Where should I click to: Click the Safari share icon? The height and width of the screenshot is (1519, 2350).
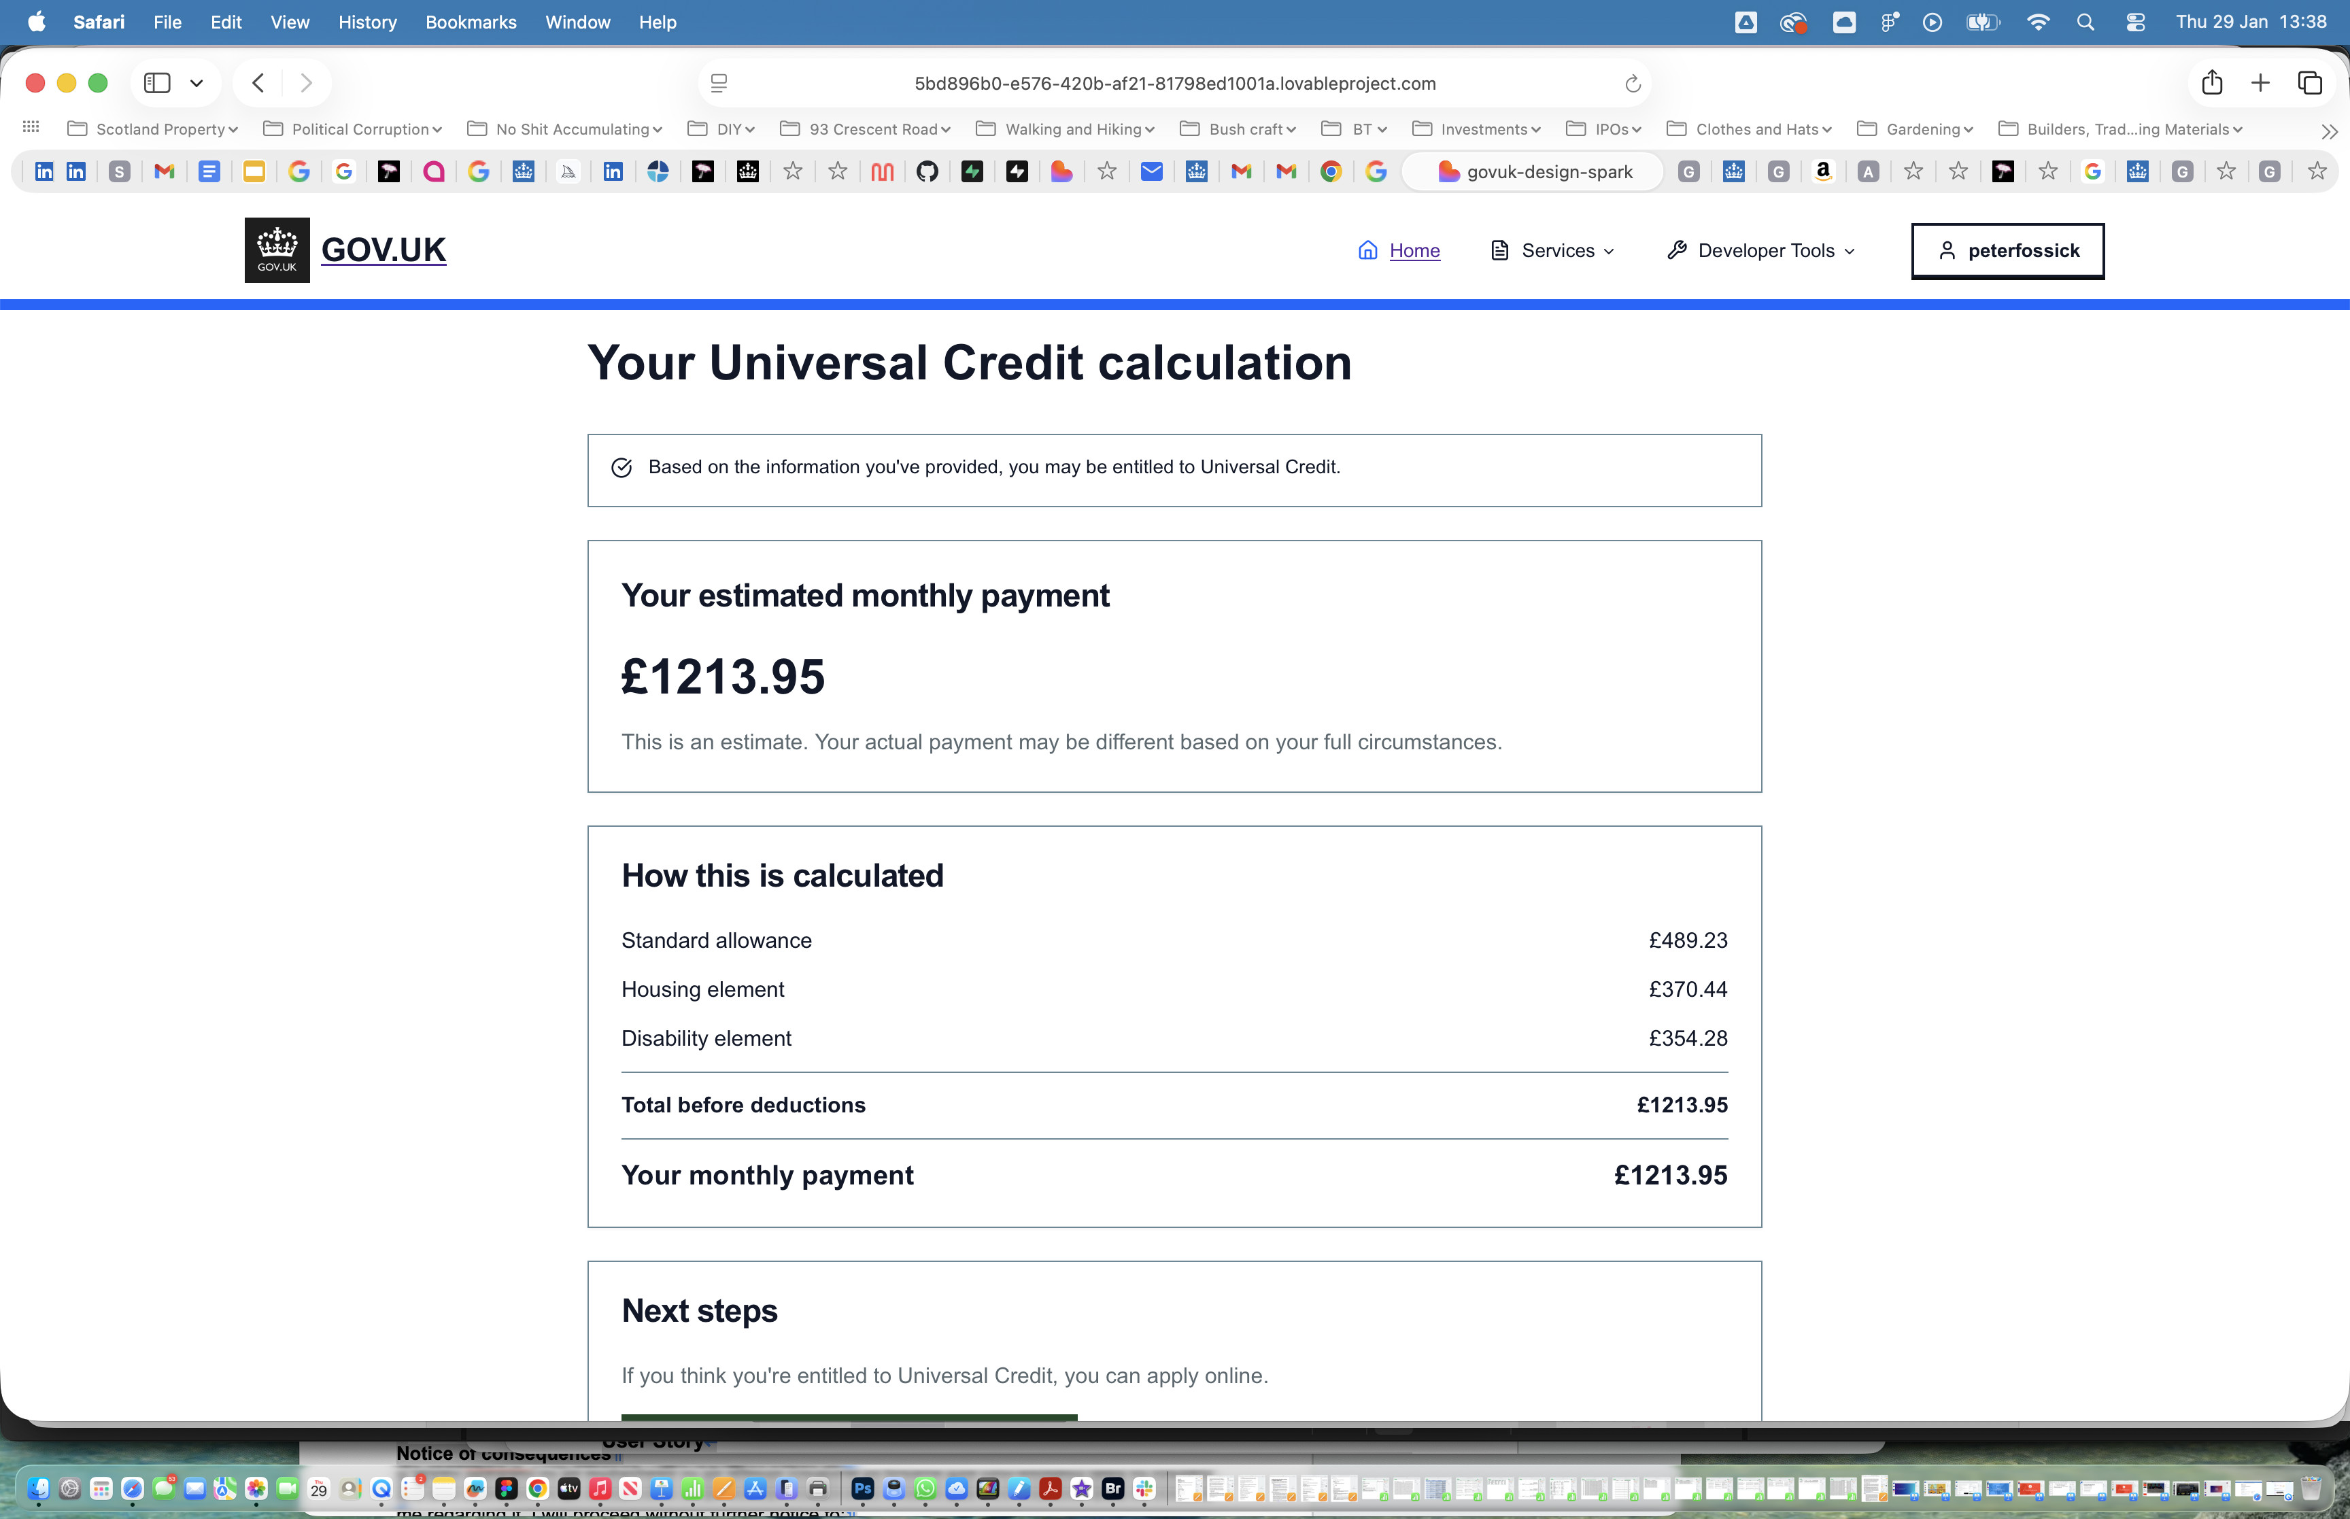tap(2212, 83)
